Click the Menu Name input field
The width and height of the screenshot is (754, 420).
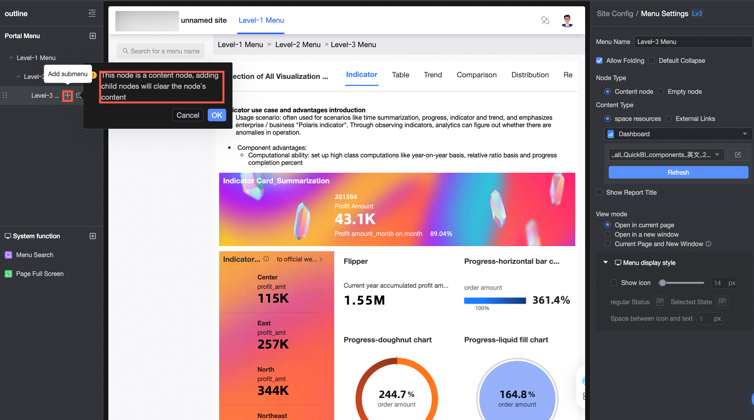693,42
